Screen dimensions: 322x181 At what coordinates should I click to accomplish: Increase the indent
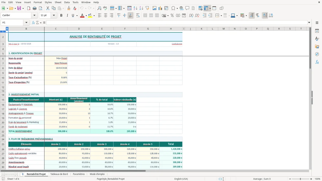click(x=204, y=16)
